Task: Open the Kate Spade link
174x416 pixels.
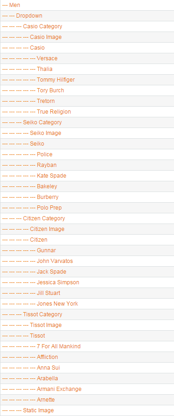Action: pyautogui.click(x=52, y=176)
